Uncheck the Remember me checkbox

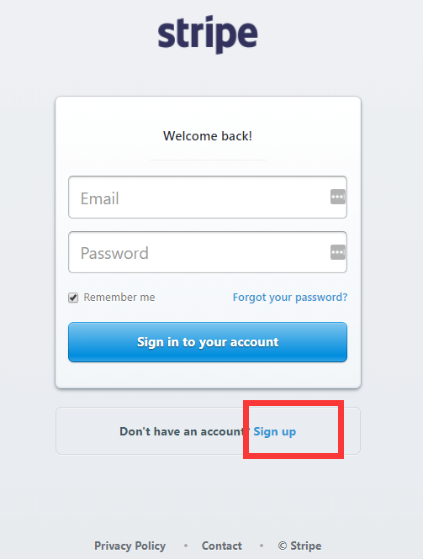pos(73,298)
